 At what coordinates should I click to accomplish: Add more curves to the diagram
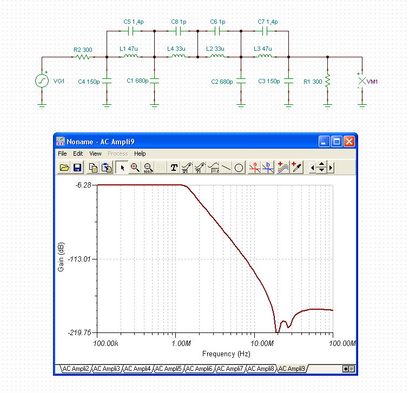283,168
